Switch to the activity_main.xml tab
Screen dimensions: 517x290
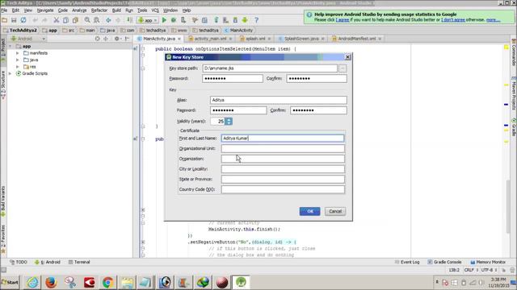210,39
